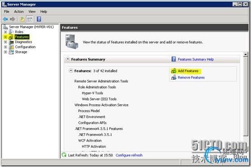Screen dimensions: 251x167
Task: Click Role Administration Tools text
Action: click(x=97, y=87)
